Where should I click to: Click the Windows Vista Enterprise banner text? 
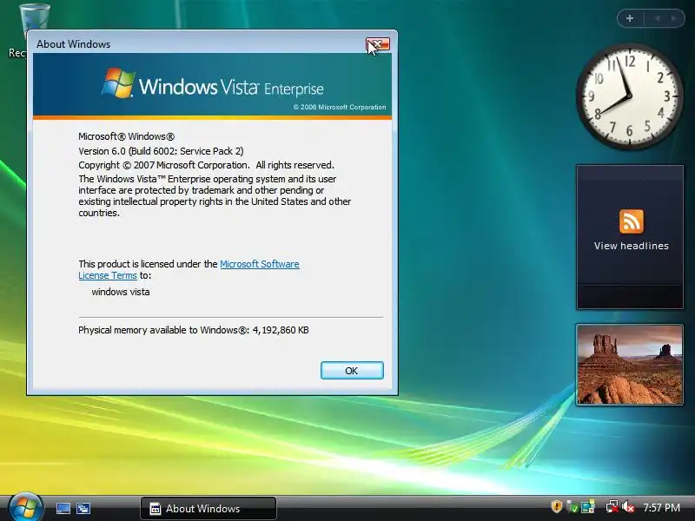tap(231, 86)
